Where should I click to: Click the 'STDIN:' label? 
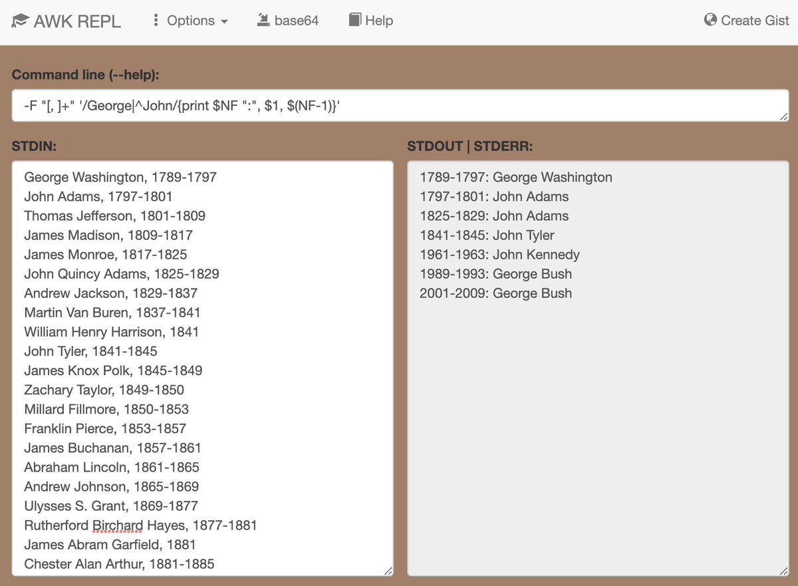pyautogui.click(x=34, y=146)
